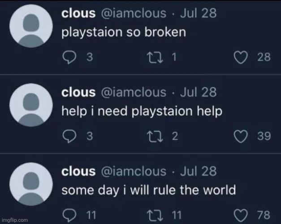The width and height of the screenshot is (281, 224).
Task: Open profile avatar on the first tweet
Action: point(31,26)
